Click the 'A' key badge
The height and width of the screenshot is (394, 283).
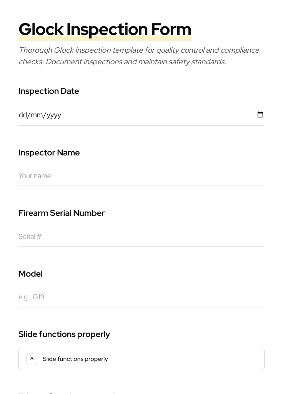click(x=32, y=359)
